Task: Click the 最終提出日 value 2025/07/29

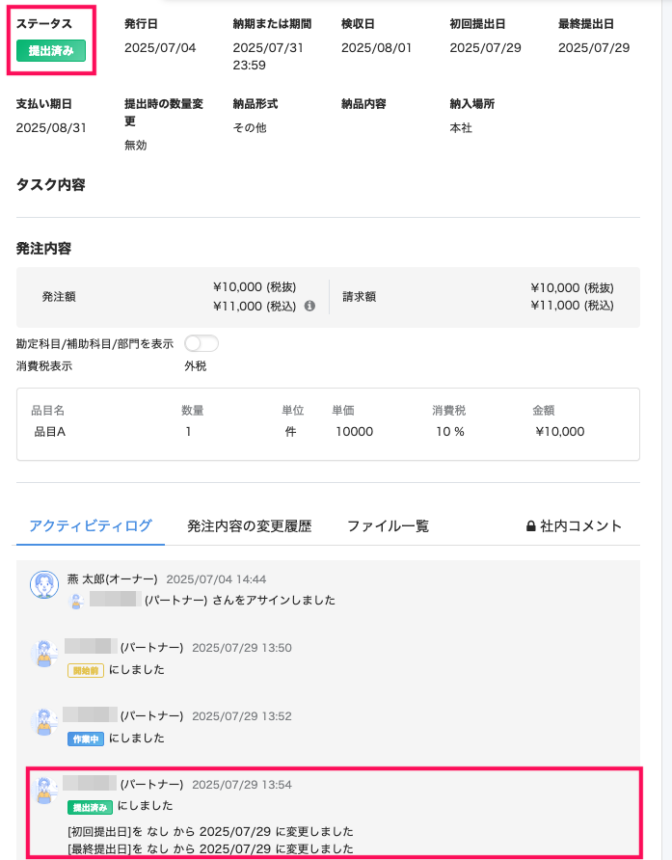Action: click(x=594, y=47)
